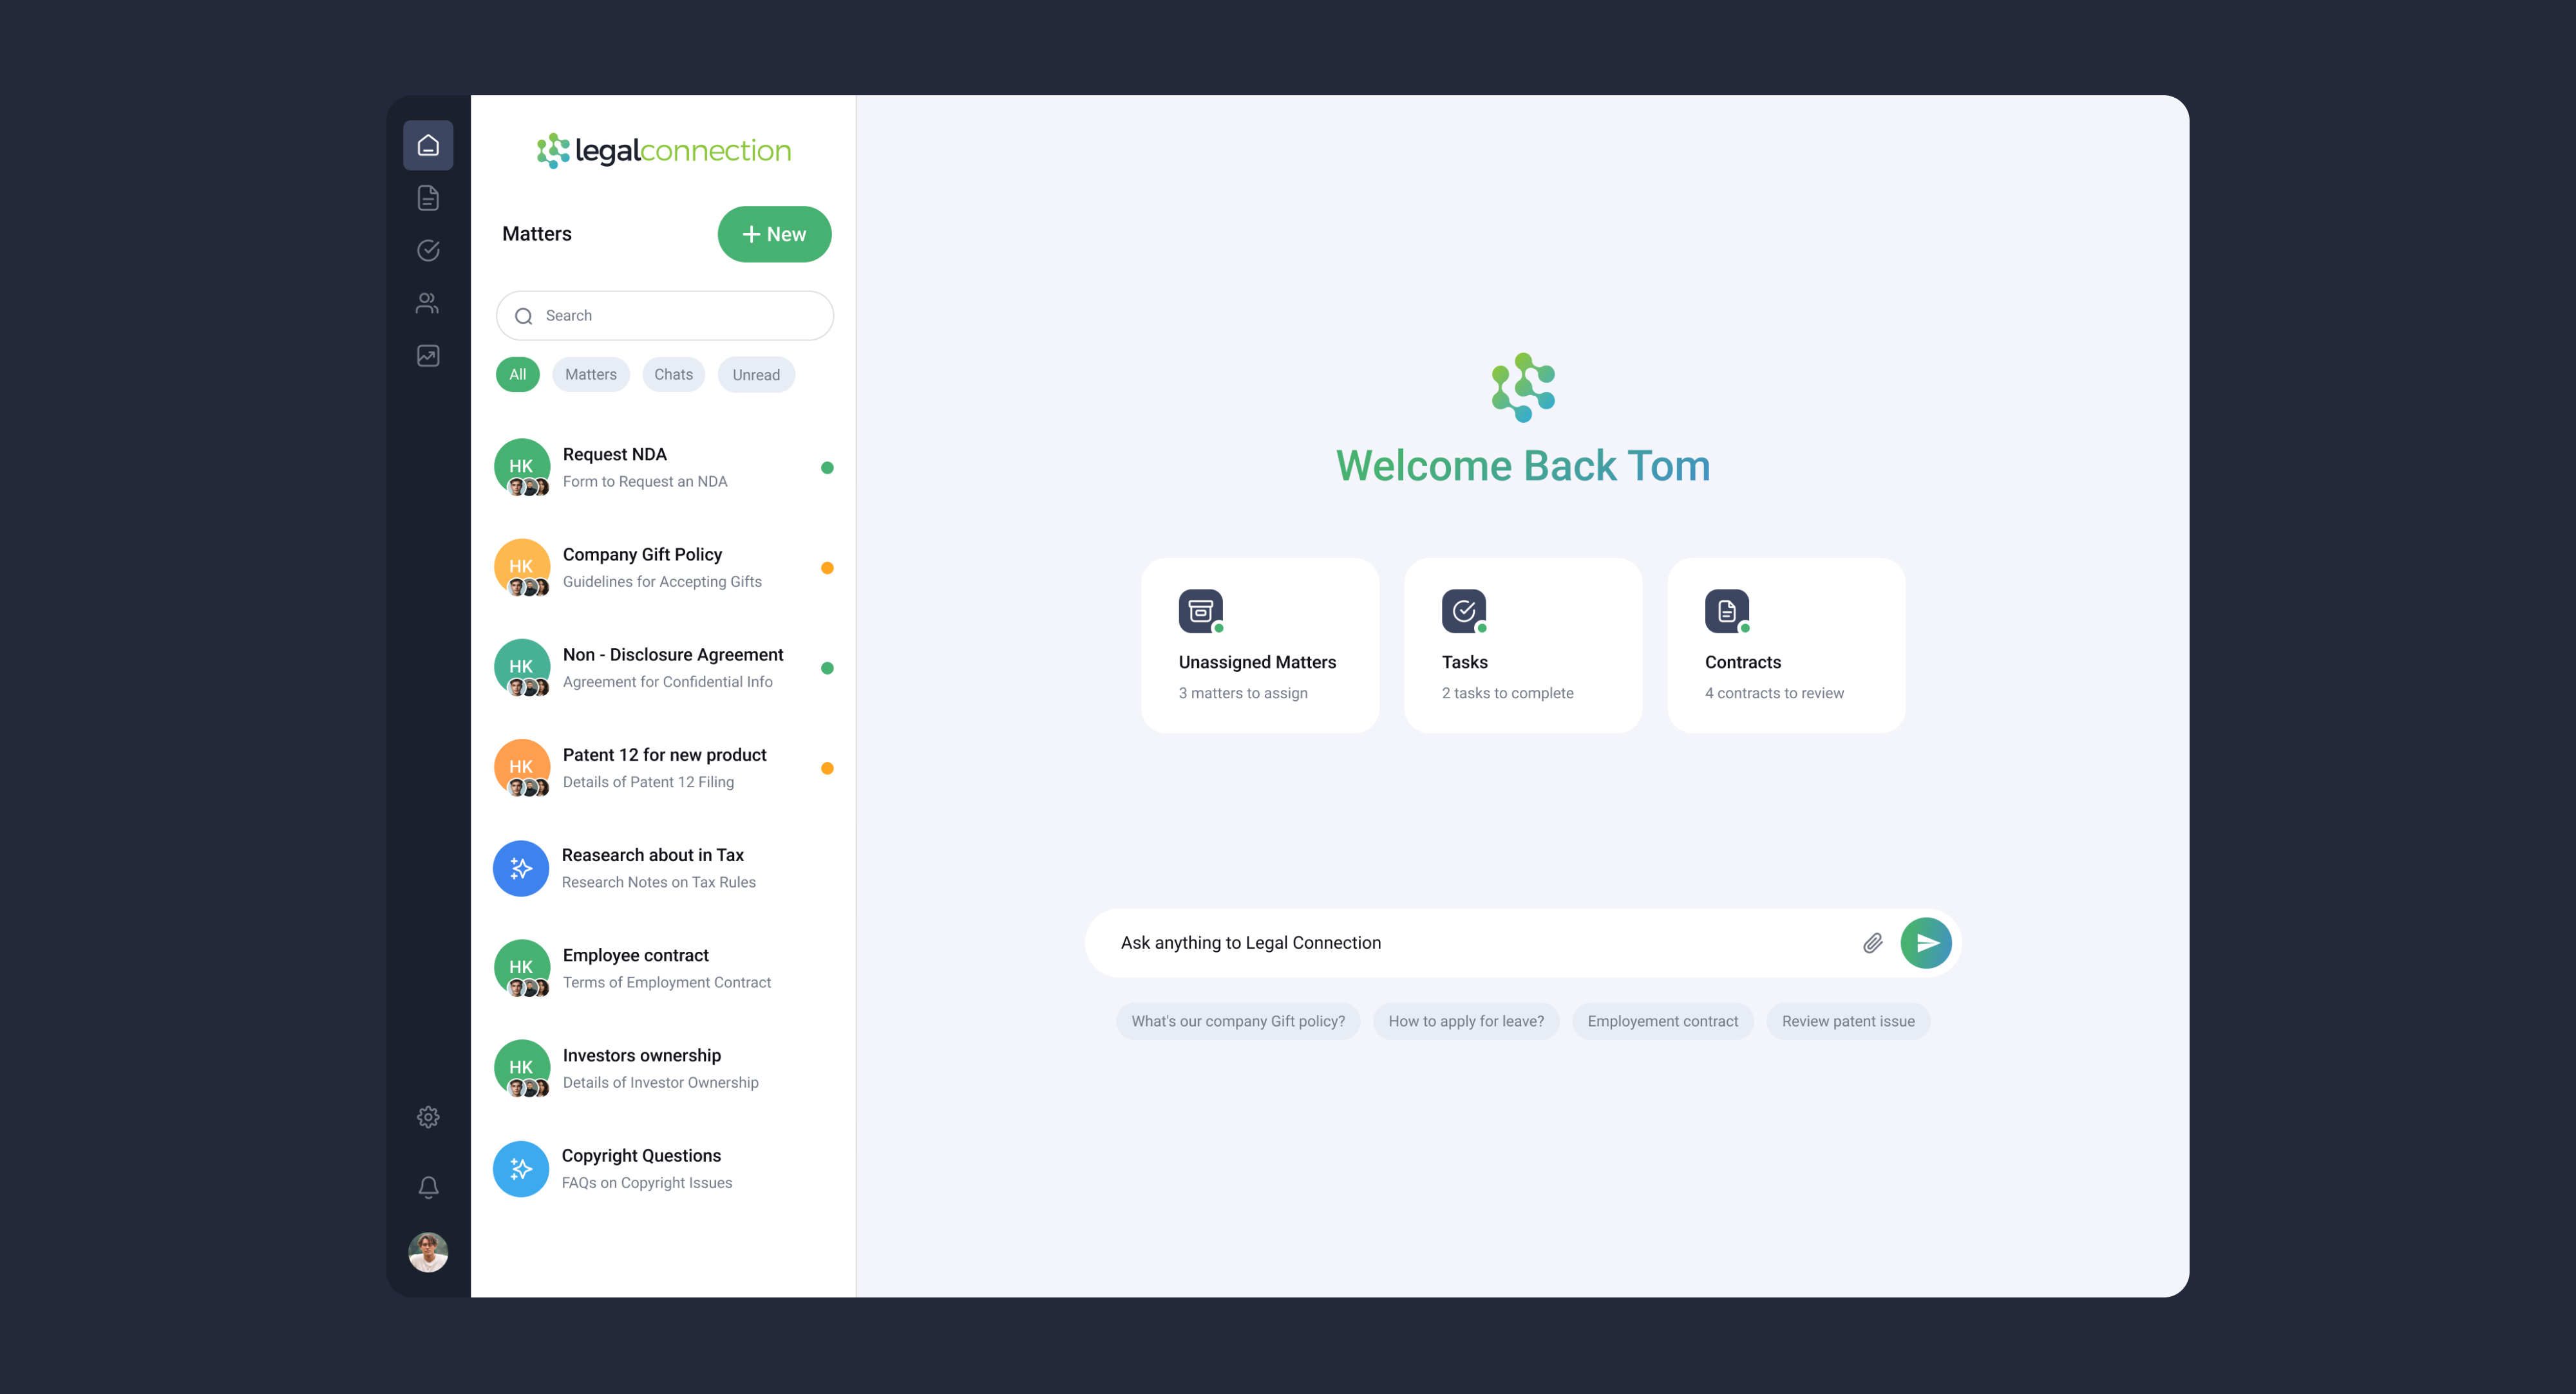The width and height of the screenshot is (2576, 1394).
Task: Open user profile avatar in sidebar
Action: click(x=428, y=1252)
